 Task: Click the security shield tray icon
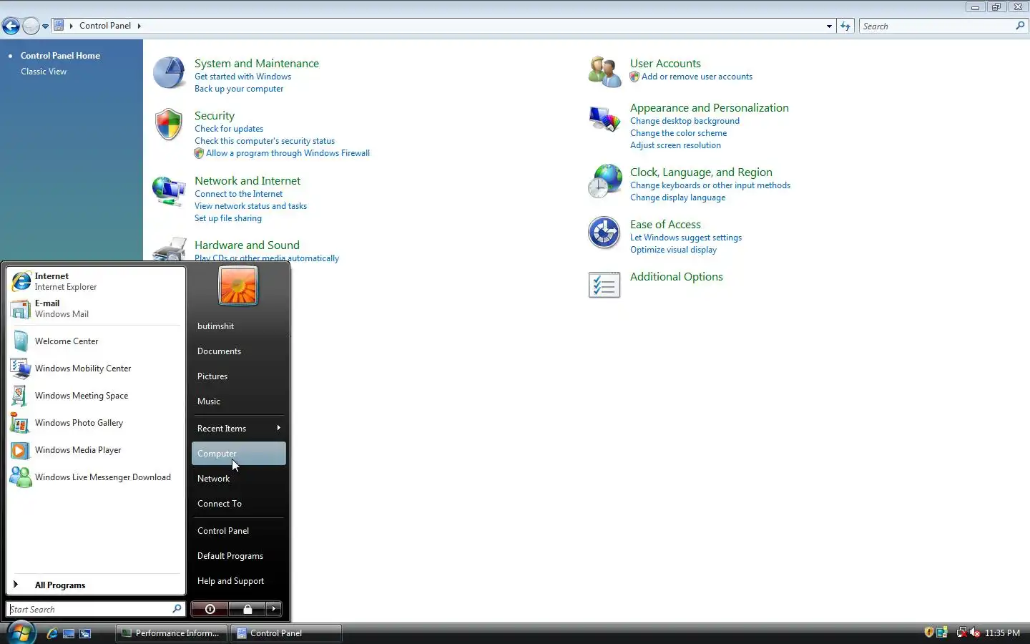(928, 633)
